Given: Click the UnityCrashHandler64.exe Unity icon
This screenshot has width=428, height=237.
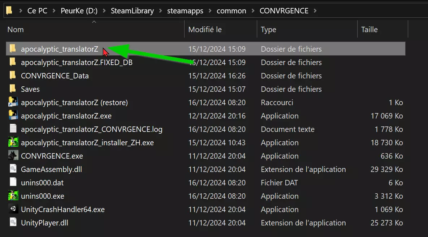Looking at the screenshot, I should [13, 209].
